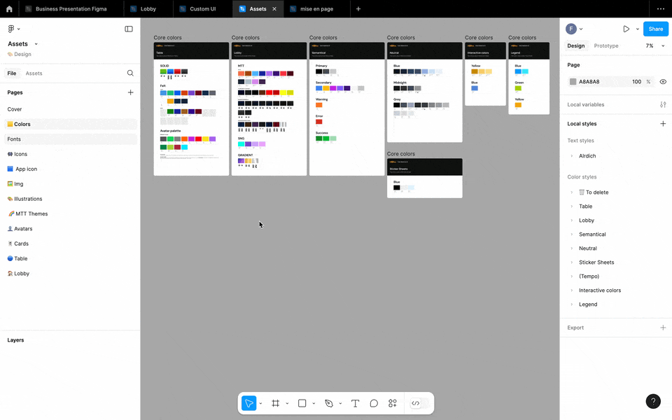Viewport: 672px width, 420px height.
Task: Collapse the left sidebar panel
Action: (129, 29)
